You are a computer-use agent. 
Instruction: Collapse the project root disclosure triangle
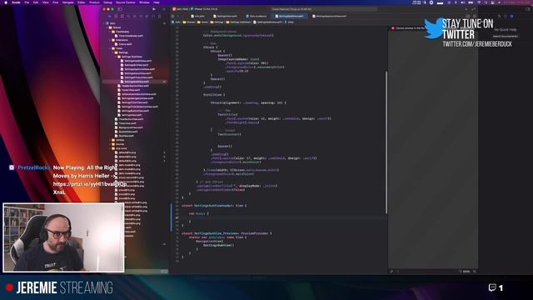(x=104, y=23)
